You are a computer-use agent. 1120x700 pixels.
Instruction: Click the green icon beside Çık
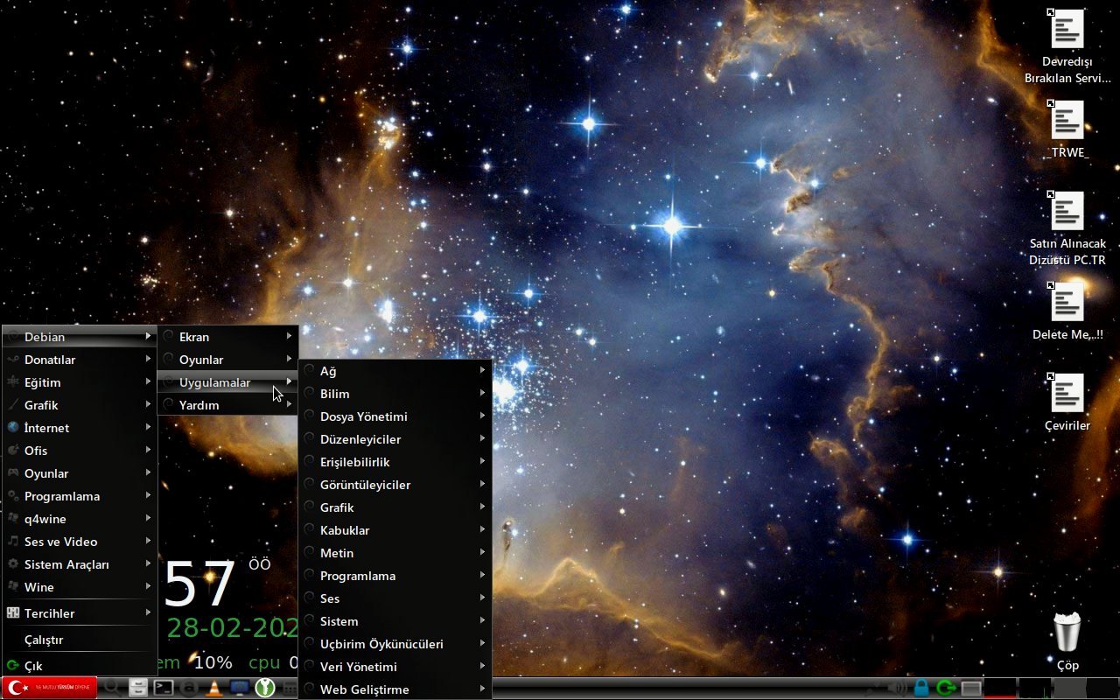click(13, 666)
